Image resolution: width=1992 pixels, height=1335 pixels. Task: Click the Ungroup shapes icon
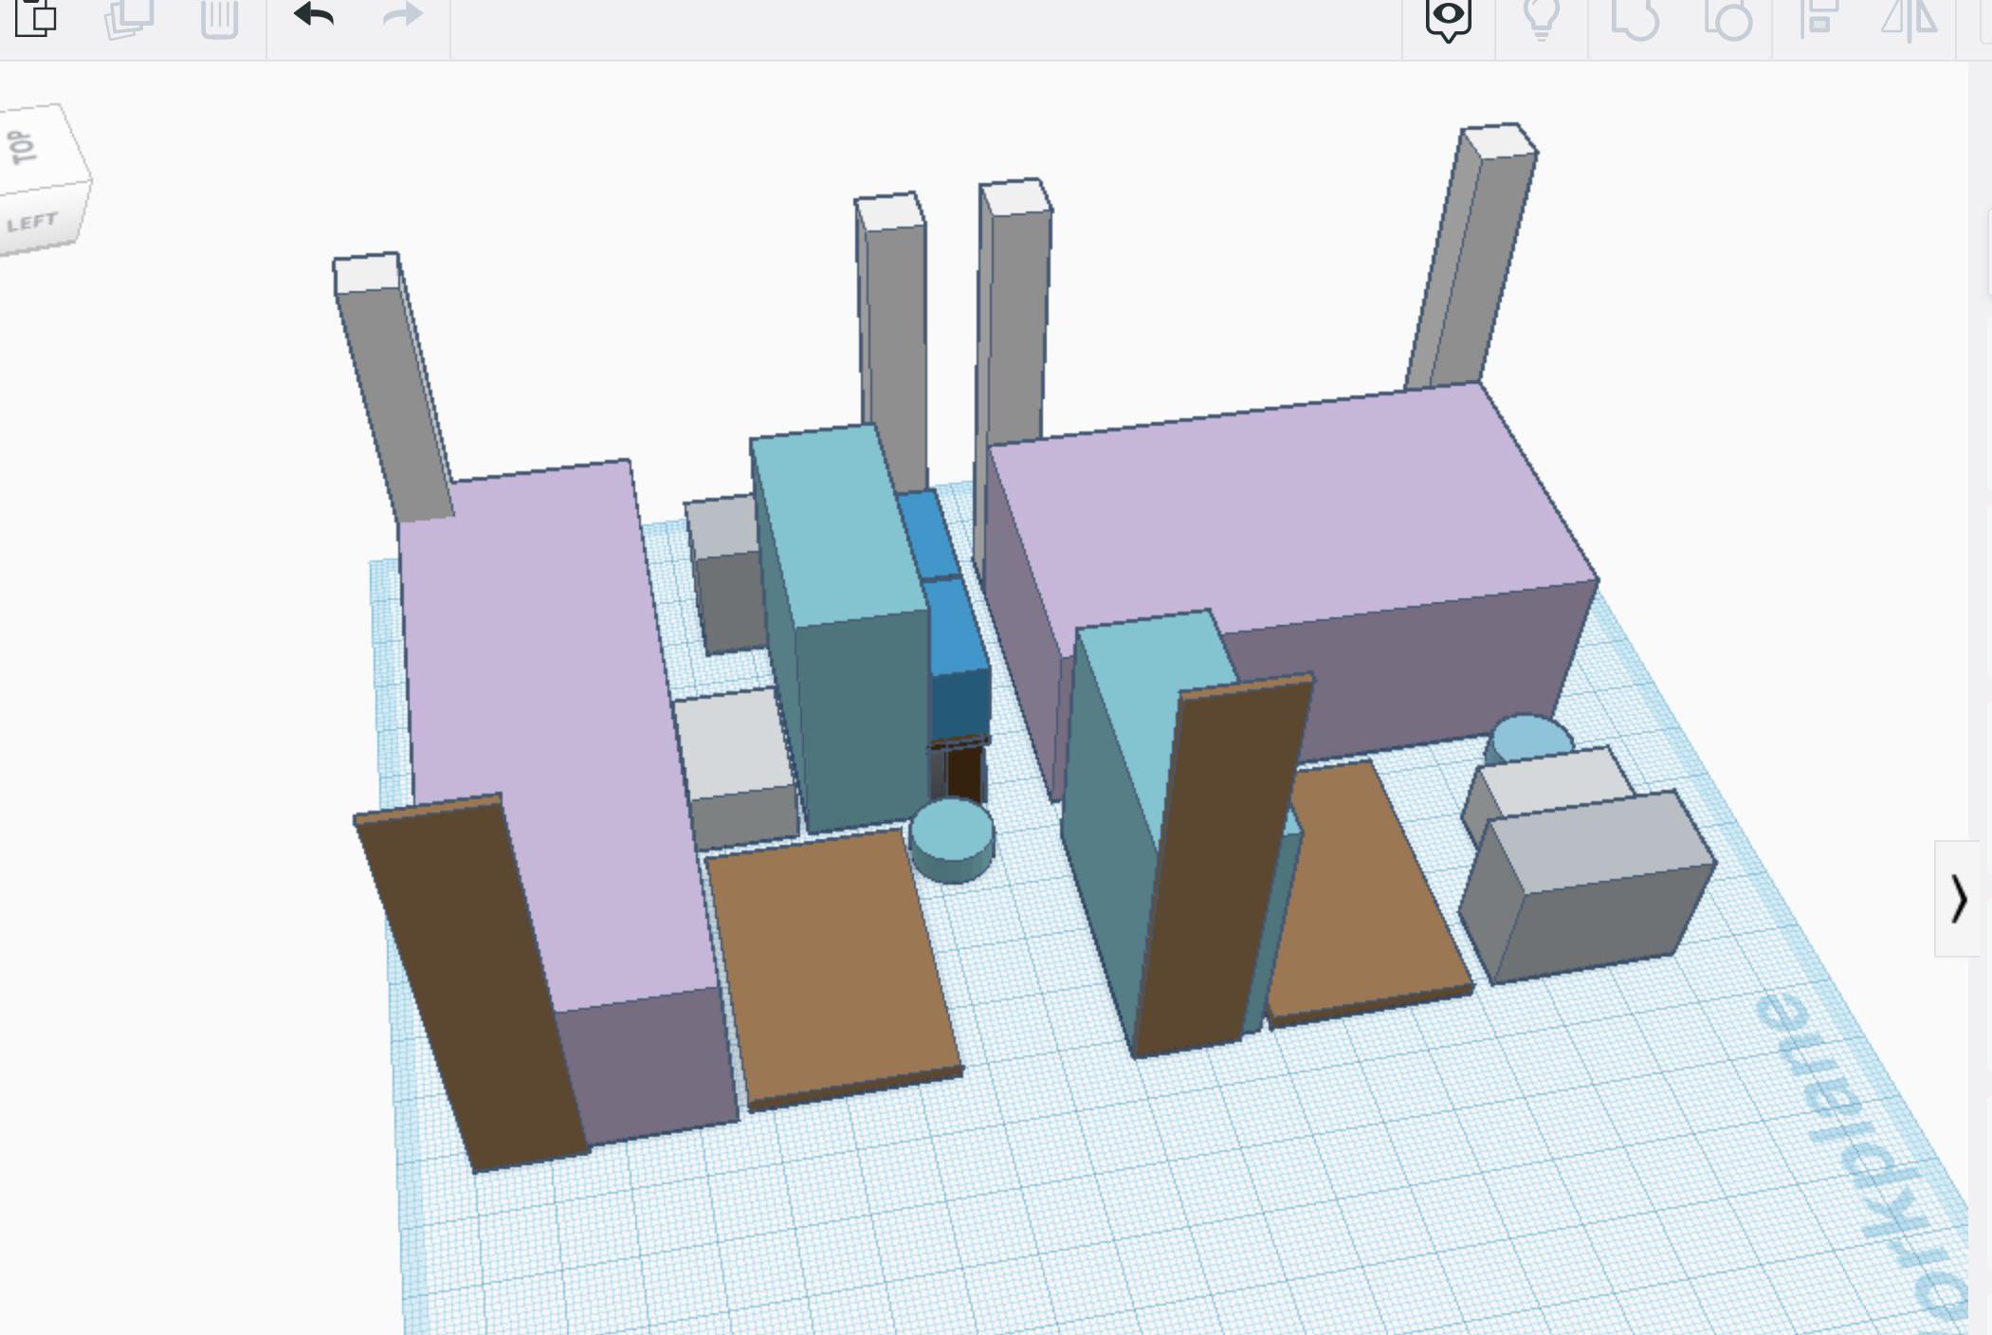[1727, 17]
